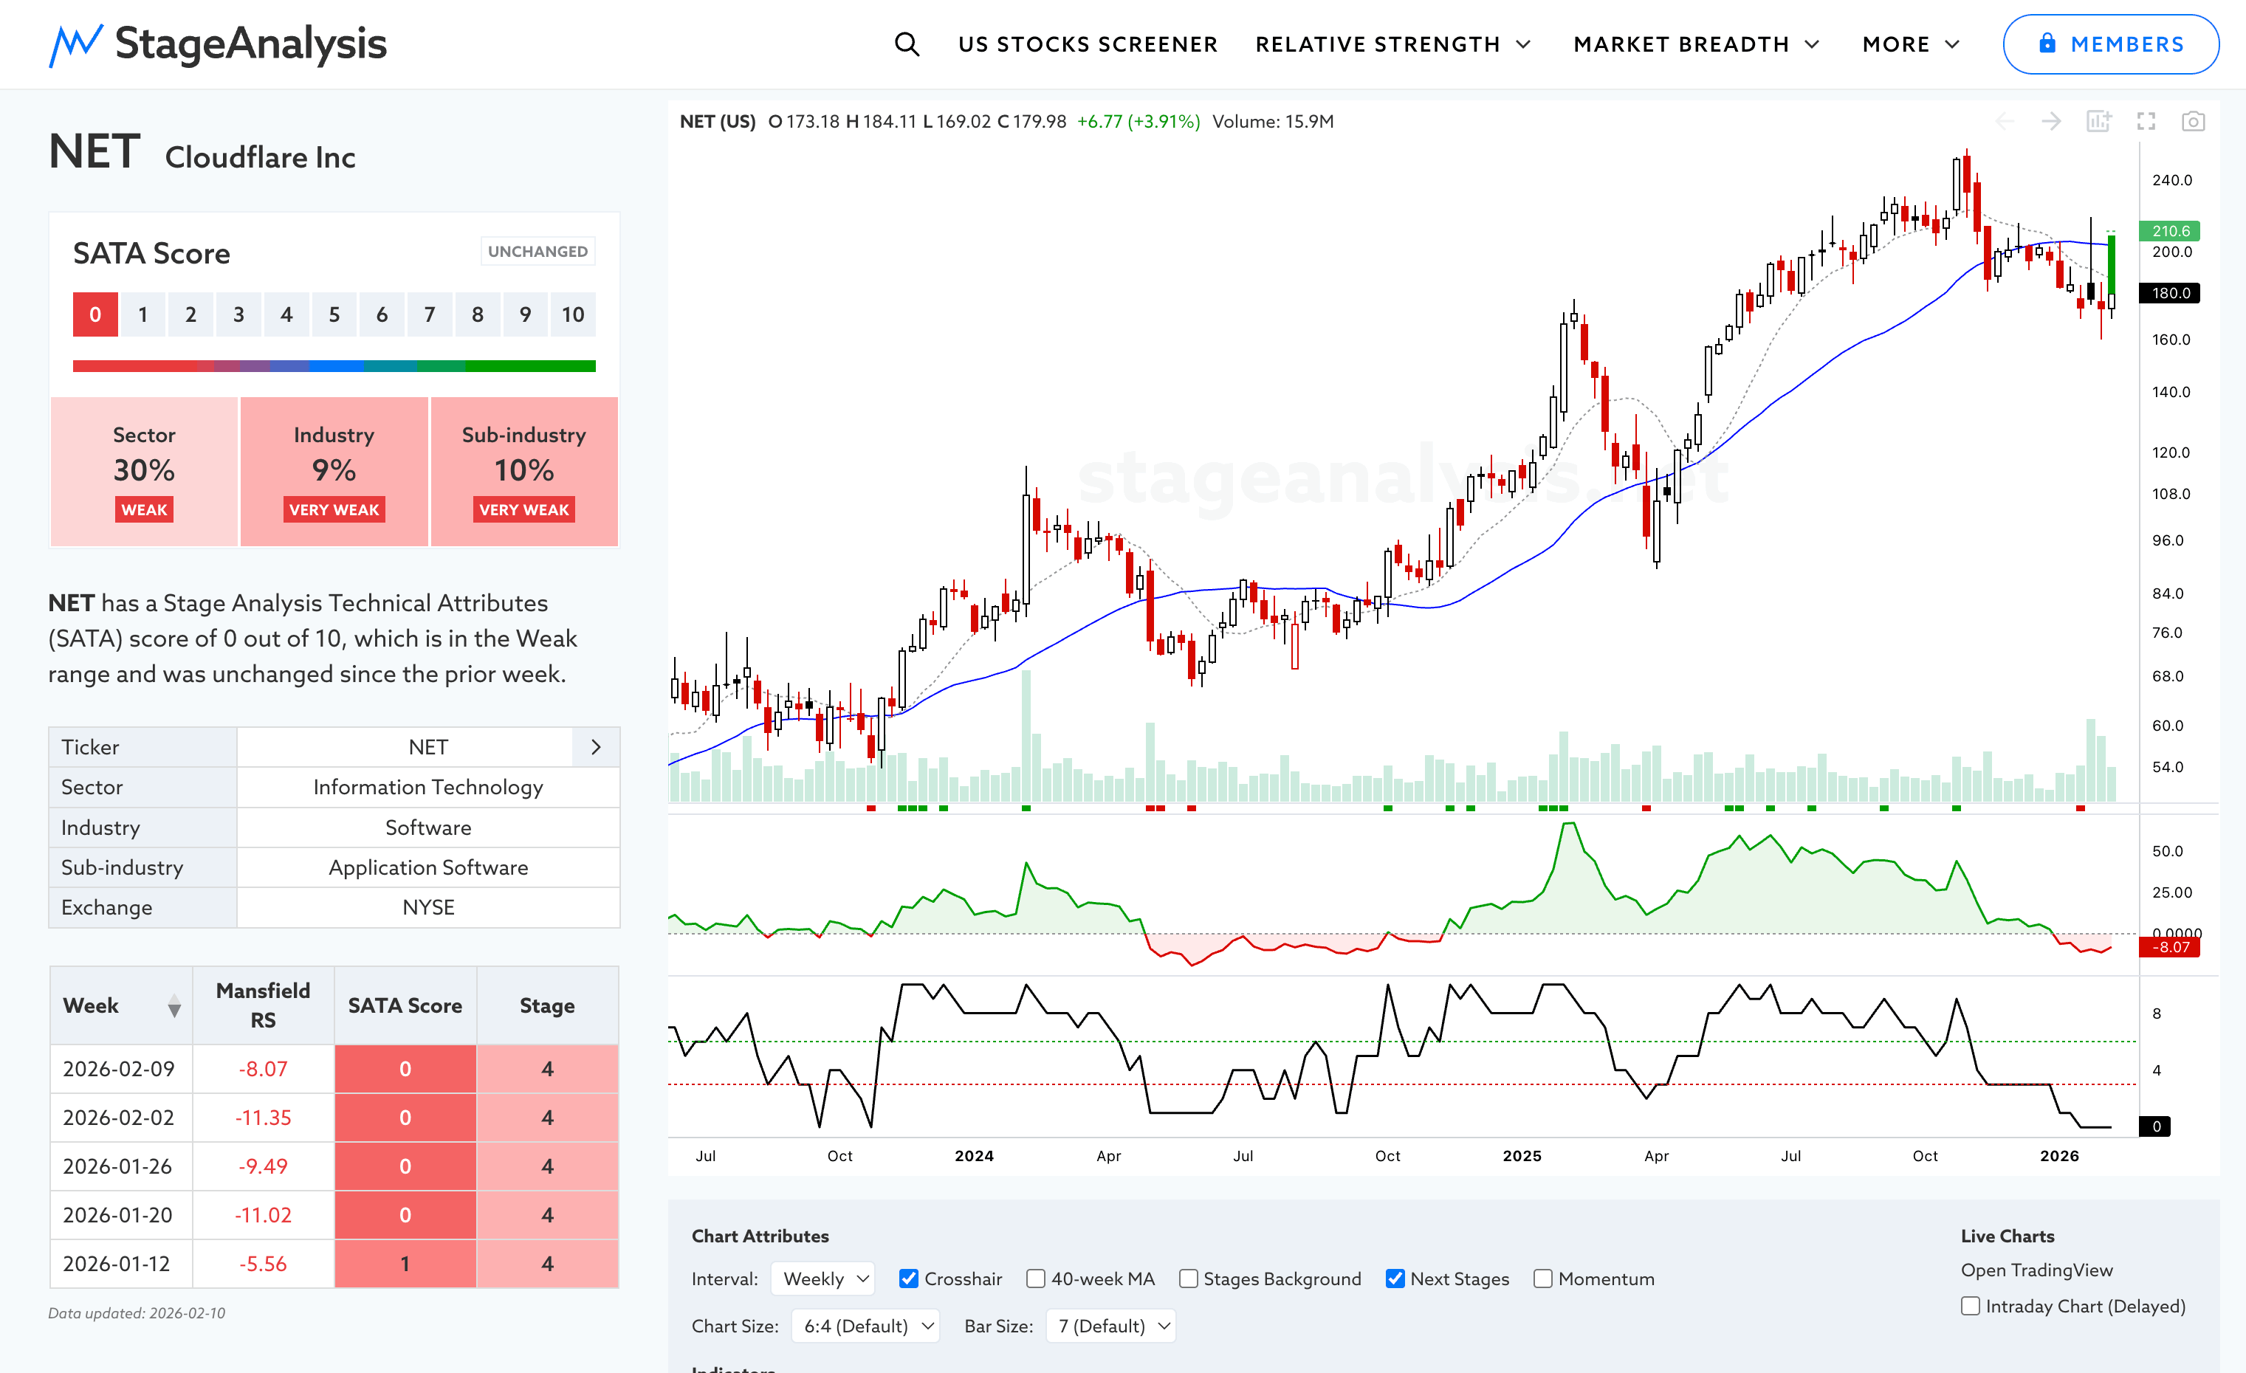Open the Market Breadth menu

[x=1695, y=44]
